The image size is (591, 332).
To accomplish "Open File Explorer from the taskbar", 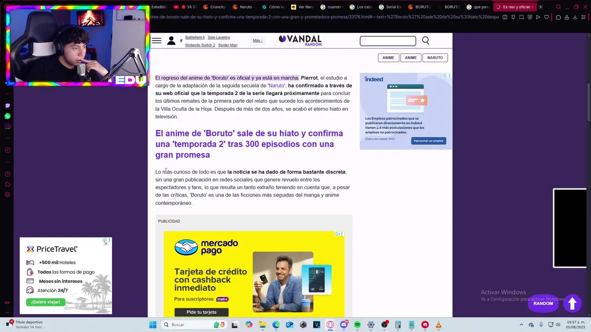I will coord(262,325).
